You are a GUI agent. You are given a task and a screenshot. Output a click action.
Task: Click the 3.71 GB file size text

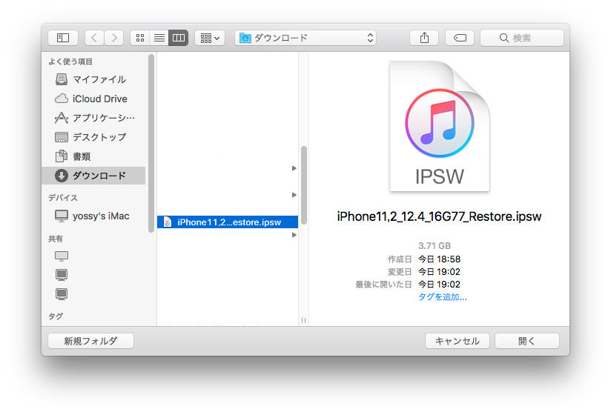[x=434, y=246]
